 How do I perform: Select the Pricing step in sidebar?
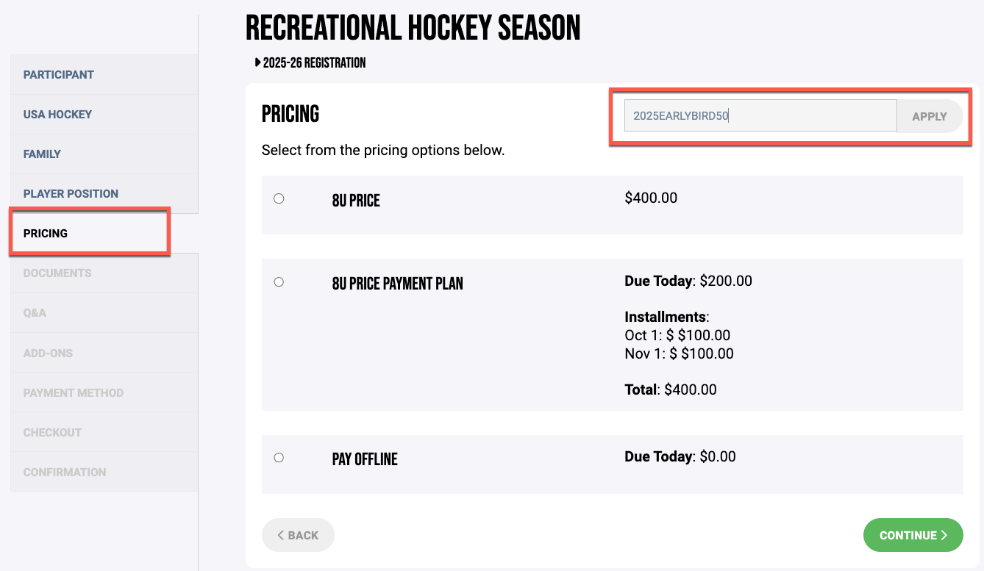pyautogui.click(x=46, y=234)
